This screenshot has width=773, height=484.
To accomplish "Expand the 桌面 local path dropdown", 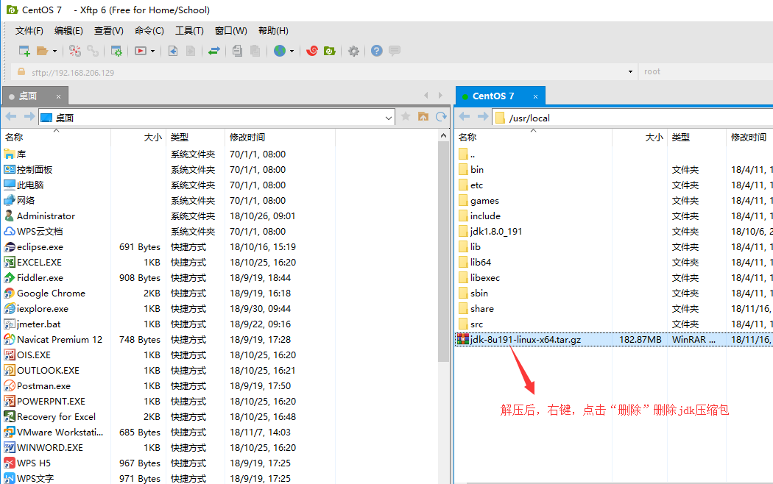I will (389, 118).
